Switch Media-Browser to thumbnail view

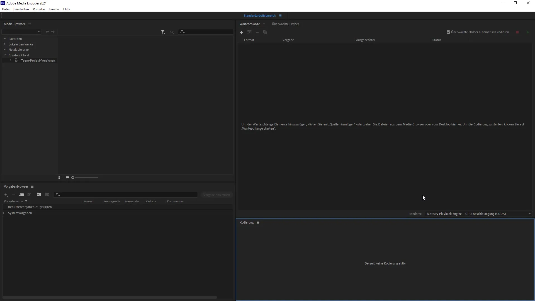click(67, 178)
